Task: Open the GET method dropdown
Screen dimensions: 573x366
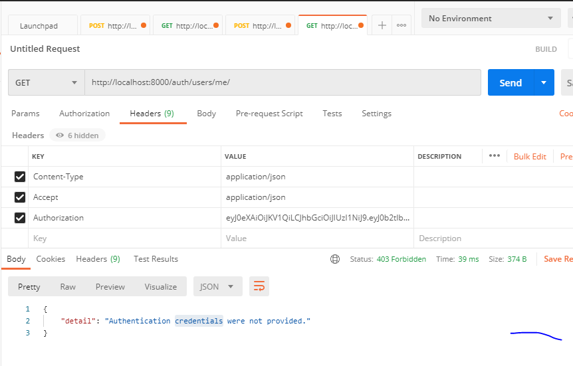Action: (x=47, y=82)
